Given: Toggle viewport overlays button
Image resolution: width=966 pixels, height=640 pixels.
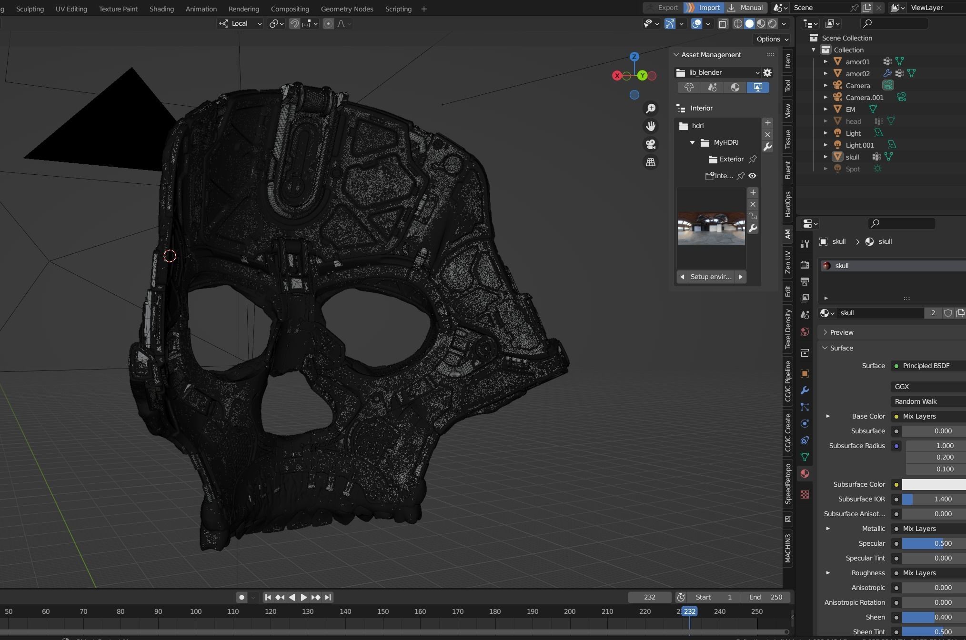Looking at the screenshot, I should point(696,24).
